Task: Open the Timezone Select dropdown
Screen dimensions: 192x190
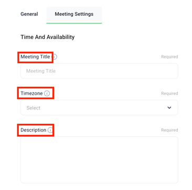Action: tap(99, 107)
